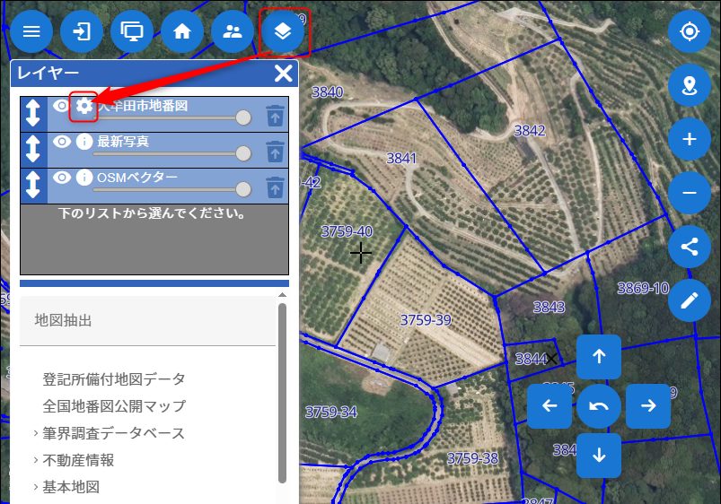Click parcel label 3759-40 on map

coord(347,231)
